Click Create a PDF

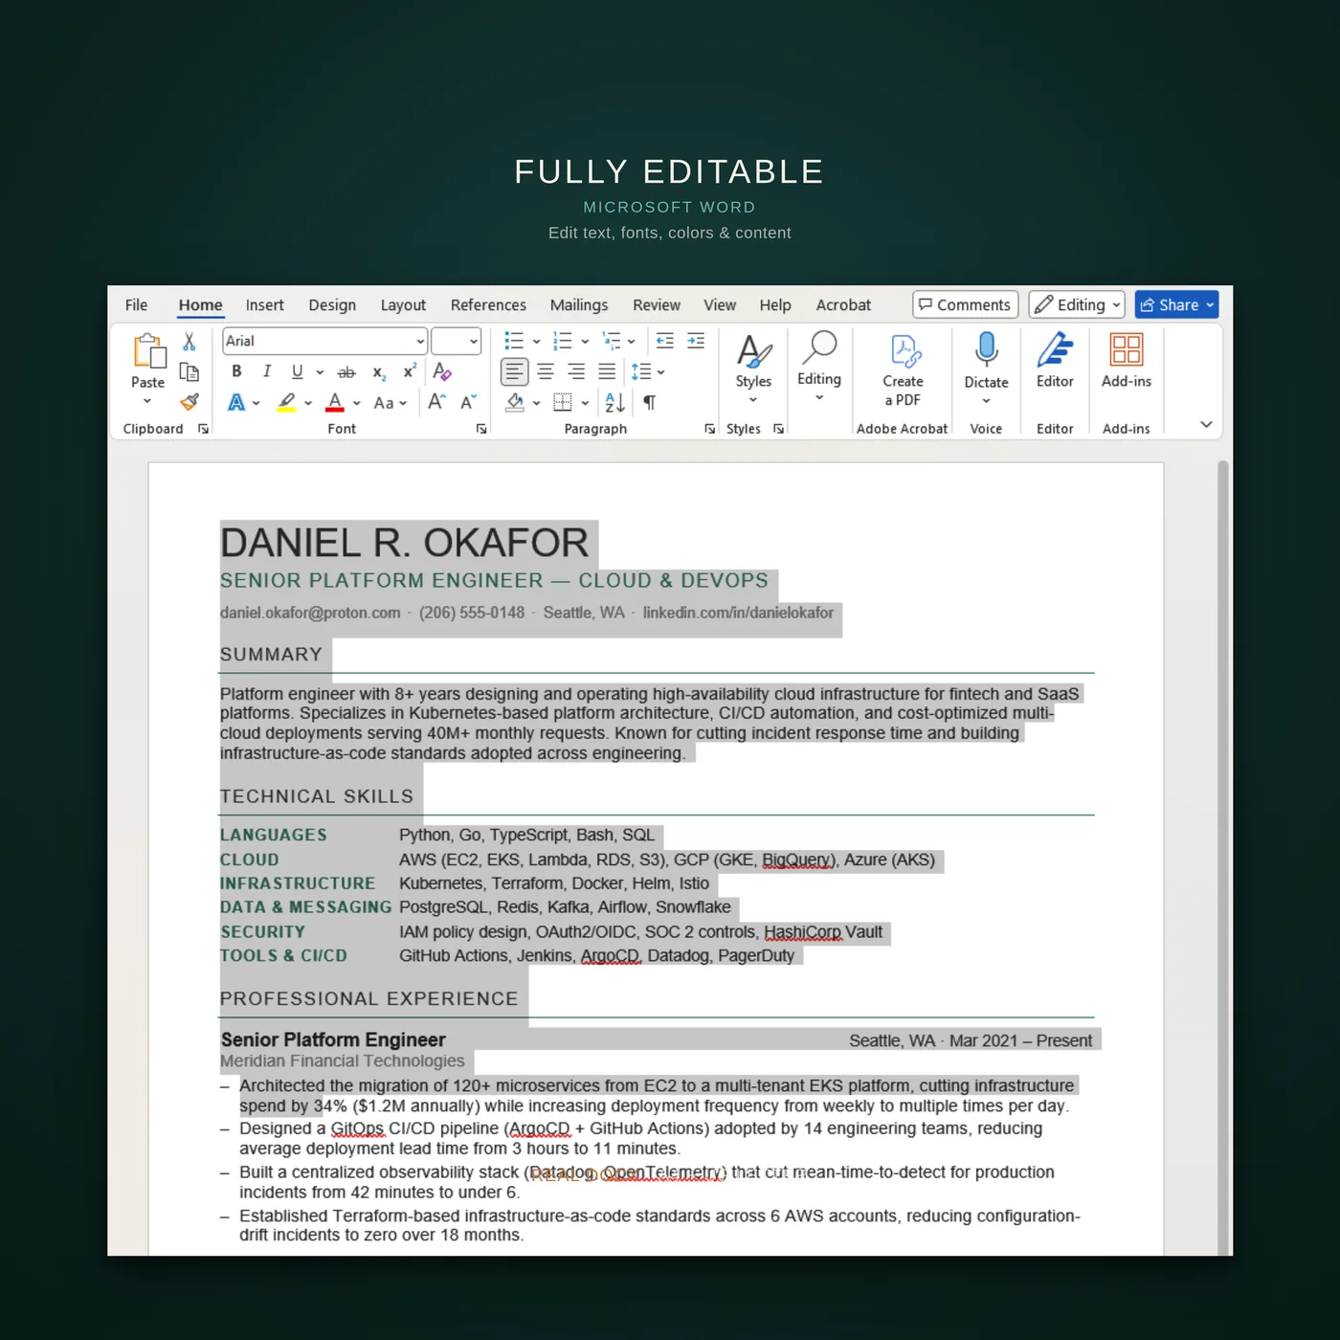click(903, 370)
